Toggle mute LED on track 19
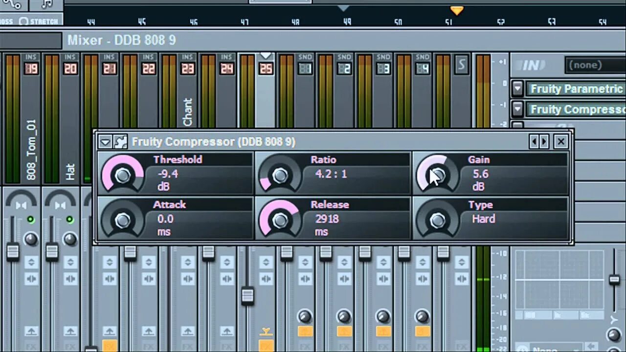This screenshot has width=626, height=352. [30, 220]
